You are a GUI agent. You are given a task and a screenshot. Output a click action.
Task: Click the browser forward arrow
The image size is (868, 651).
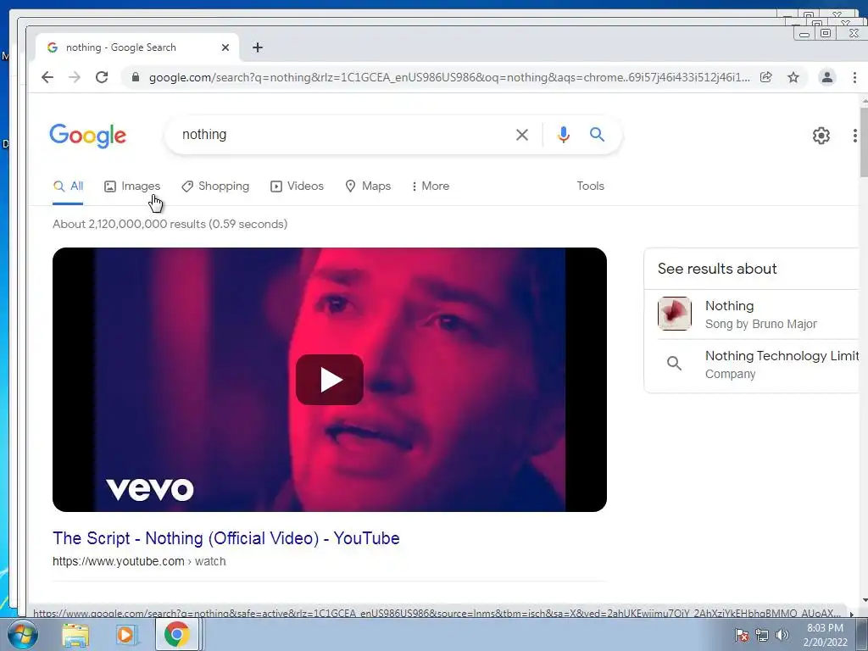click(x=75, y=77)
